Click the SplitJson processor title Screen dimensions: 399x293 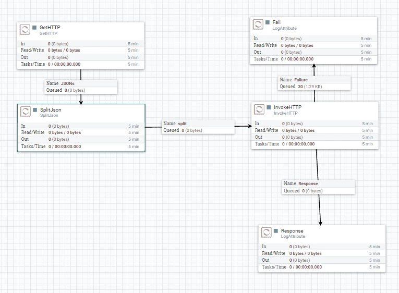(51, 109)
